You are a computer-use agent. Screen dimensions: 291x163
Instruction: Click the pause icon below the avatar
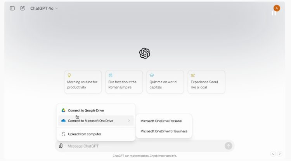pyautogui.click(x=274, y=13)
